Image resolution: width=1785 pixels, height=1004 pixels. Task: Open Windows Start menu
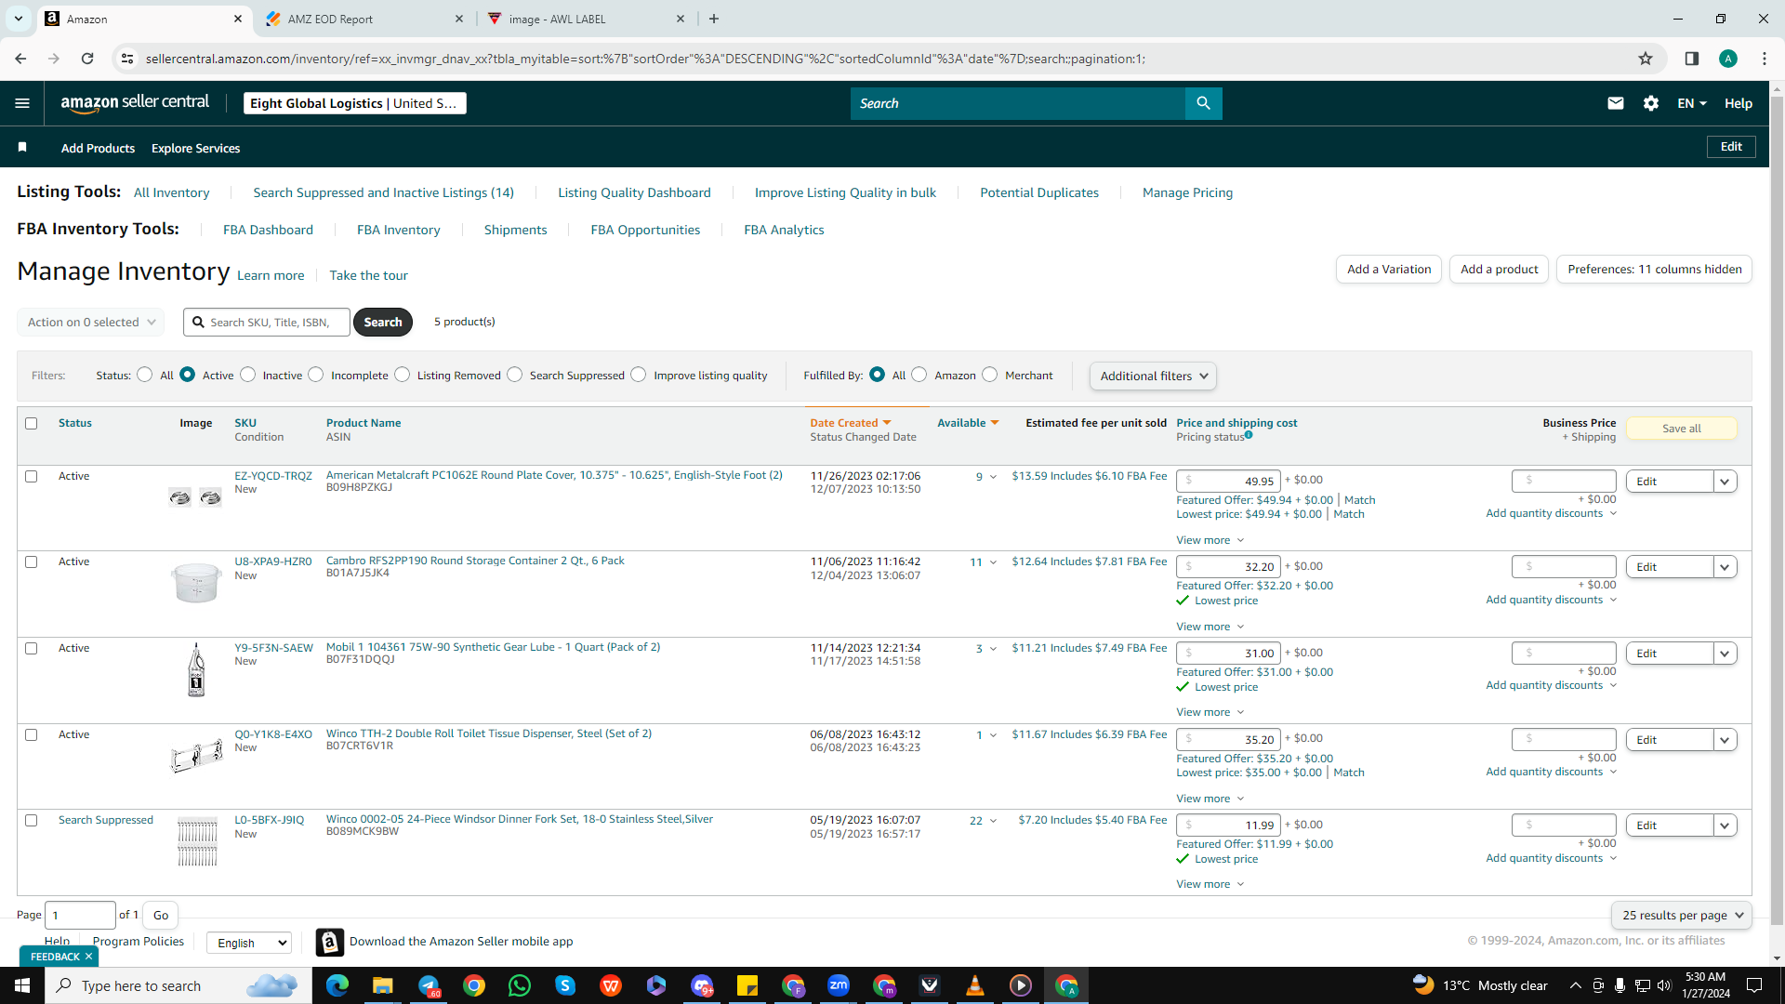pyautogui.click(x=22, y=985)
